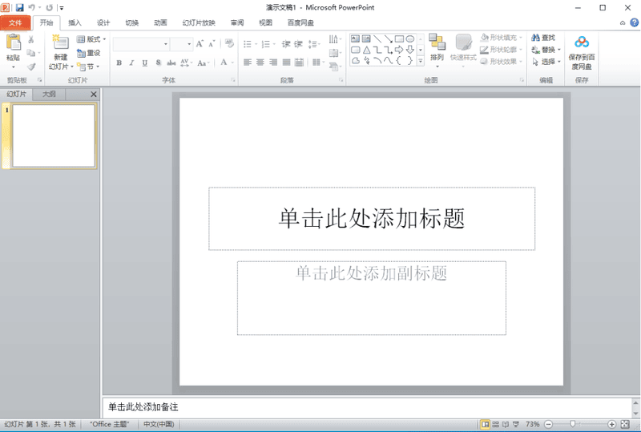Select the isosceles triangle shape
Screen dimensions: 641x432
click(x=367, y=50)
